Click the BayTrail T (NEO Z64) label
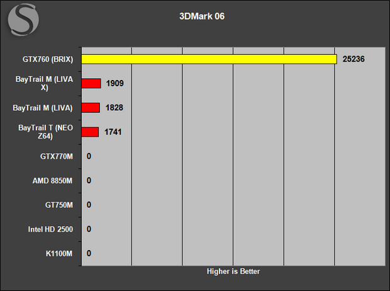 click(x=45, y=132)
